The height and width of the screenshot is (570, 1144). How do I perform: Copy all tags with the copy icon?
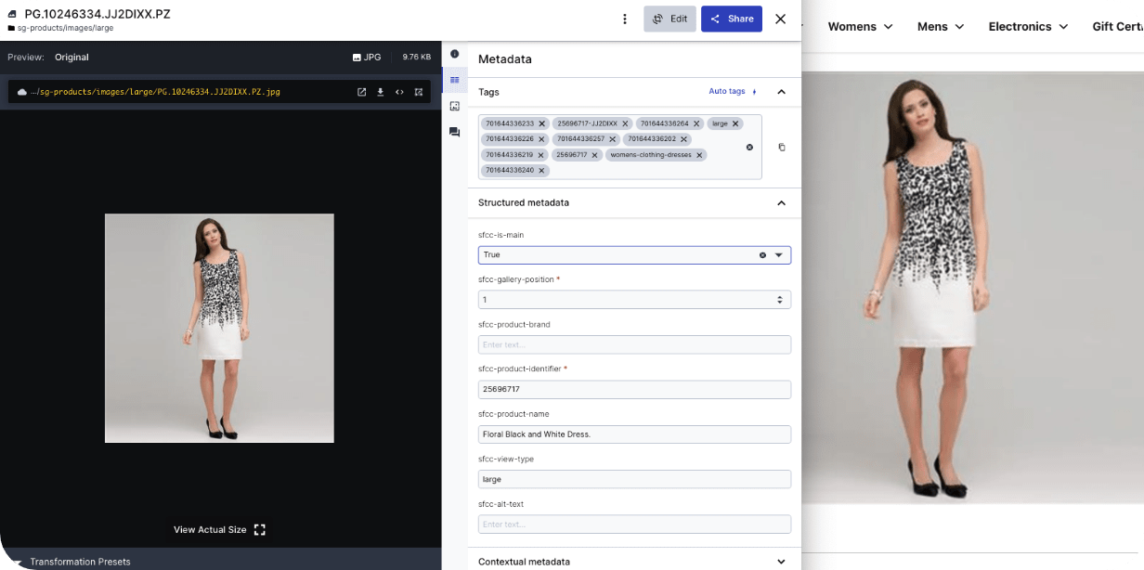(782, 147)
